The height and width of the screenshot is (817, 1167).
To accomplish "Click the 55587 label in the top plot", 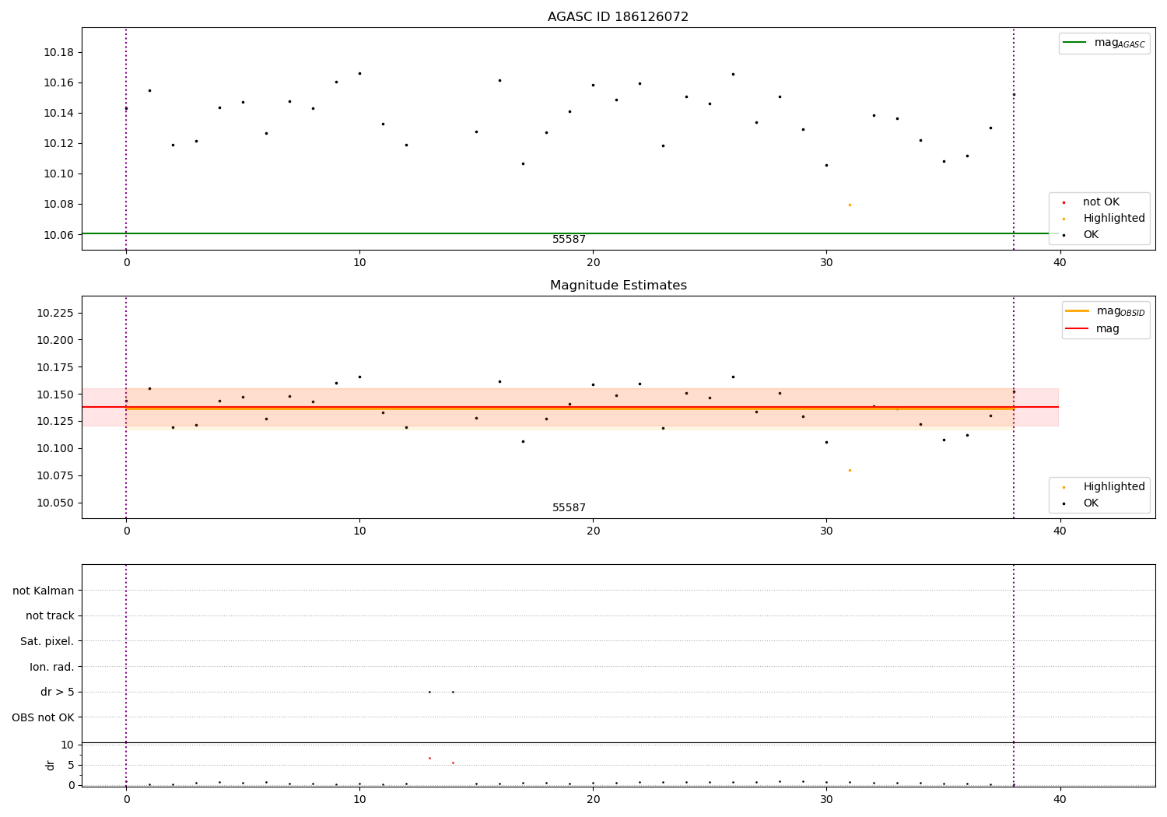I will pyautogui.click(x=569, y=239).
